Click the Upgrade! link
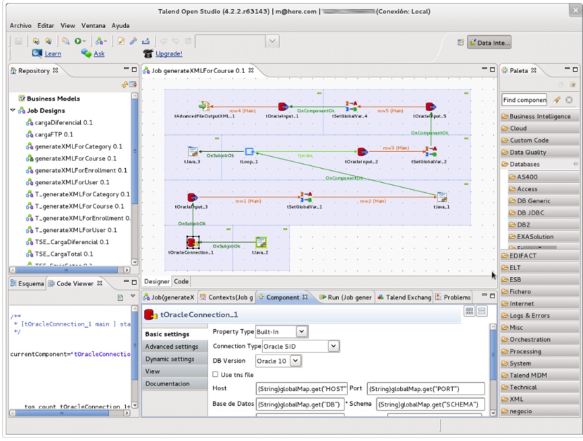 pos(169,53)
